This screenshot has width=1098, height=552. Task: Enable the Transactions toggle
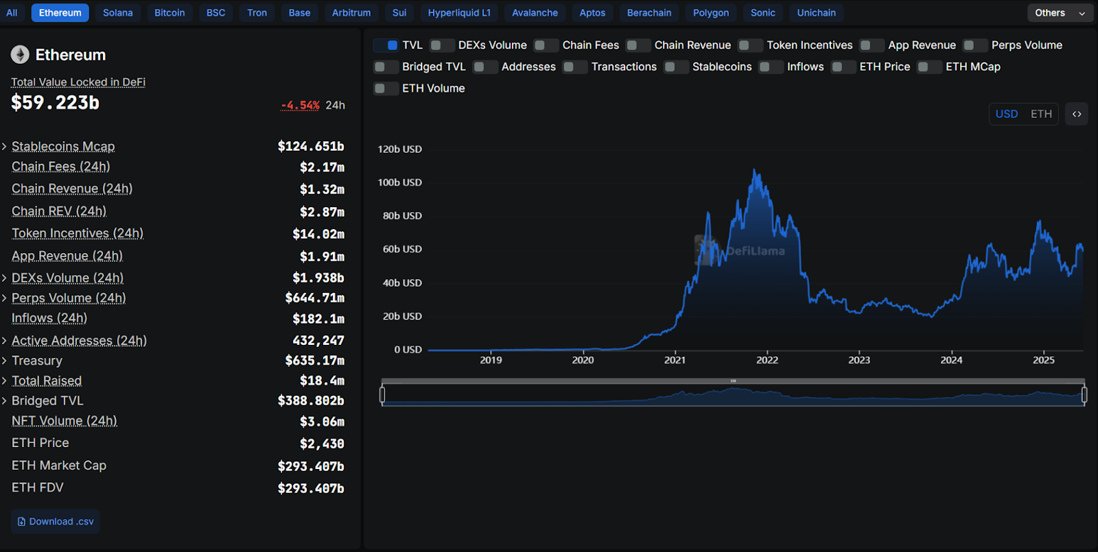(575, 67)
